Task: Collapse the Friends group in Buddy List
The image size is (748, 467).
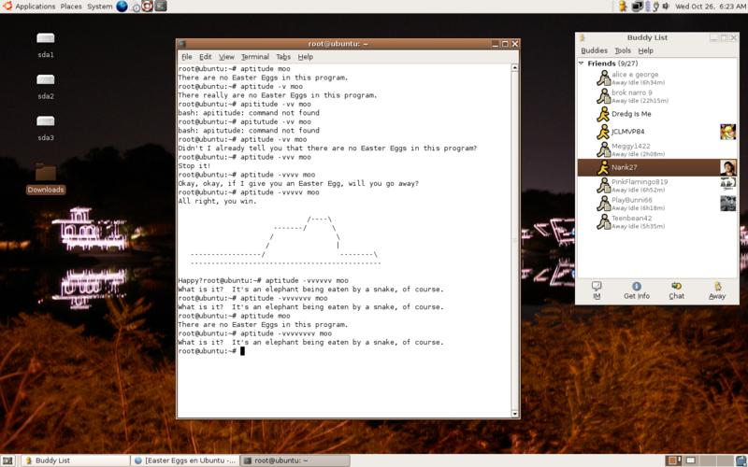Action: click(x=583, y=64)
